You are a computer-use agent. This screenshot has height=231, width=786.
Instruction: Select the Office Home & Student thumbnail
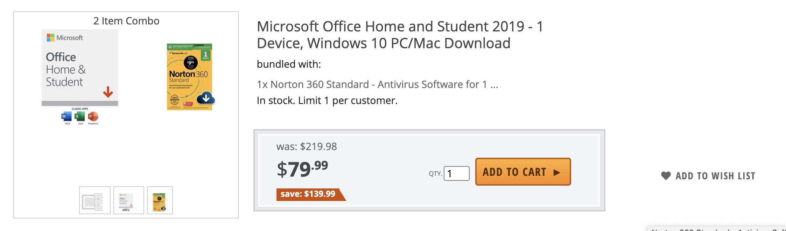[128, 200]
